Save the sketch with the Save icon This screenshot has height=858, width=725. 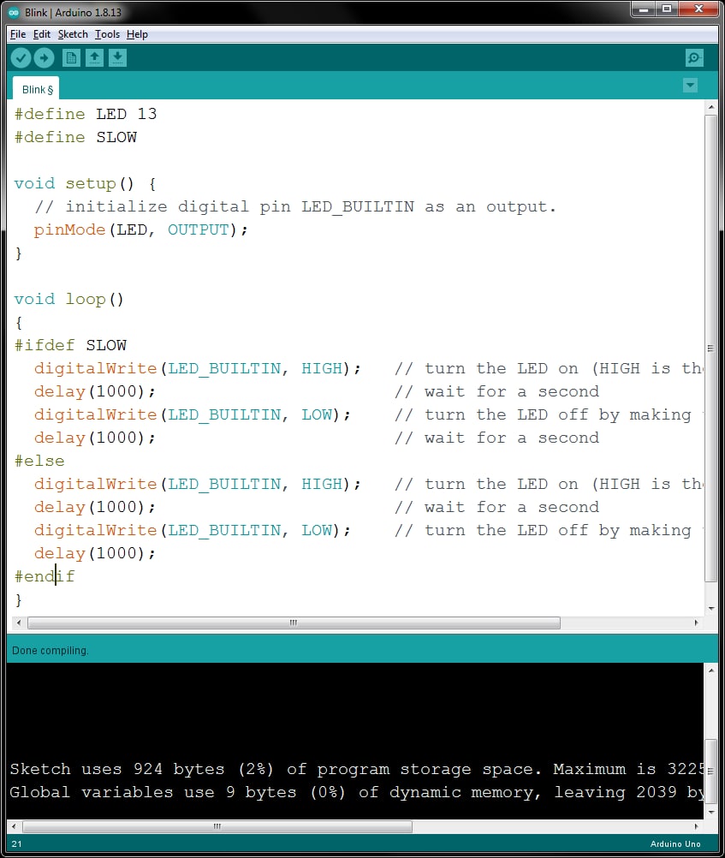(x=117, y=57)
